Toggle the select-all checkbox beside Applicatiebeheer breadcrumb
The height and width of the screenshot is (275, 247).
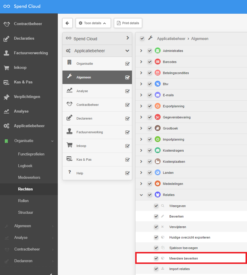142,38
